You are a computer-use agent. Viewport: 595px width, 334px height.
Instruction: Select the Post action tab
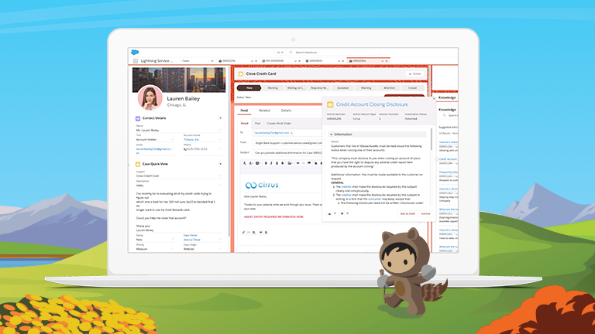point(258,122)
